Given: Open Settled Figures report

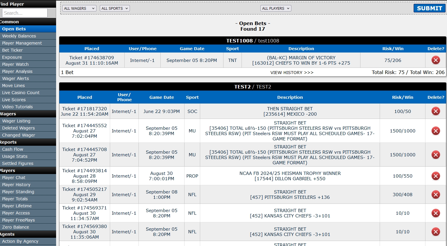Looking at the screenshot, I should click(28, 163).
